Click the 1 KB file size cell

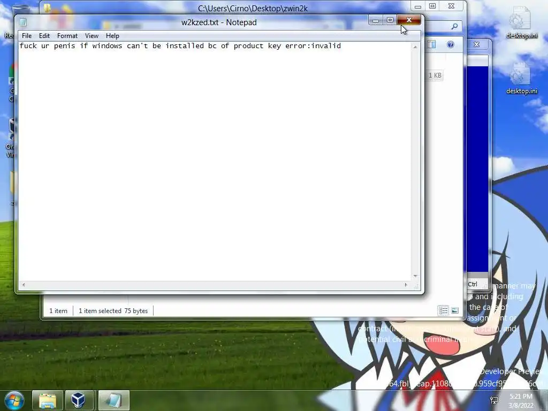[x=435, y=75]
